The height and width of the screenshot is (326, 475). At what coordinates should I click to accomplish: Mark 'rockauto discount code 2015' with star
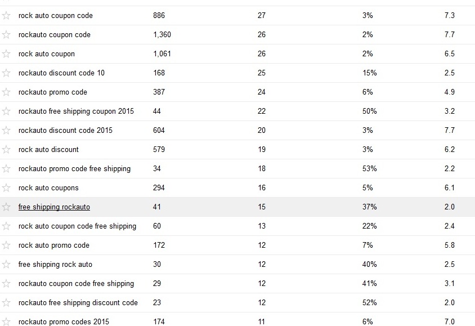pos(6,131)
